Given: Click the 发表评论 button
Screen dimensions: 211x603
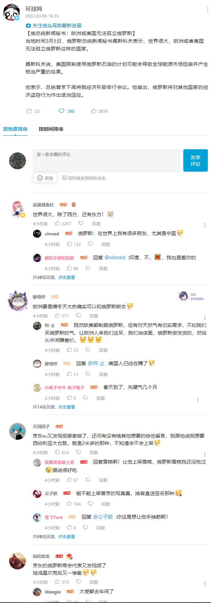Looking at the screenshot, I should 196,160.
